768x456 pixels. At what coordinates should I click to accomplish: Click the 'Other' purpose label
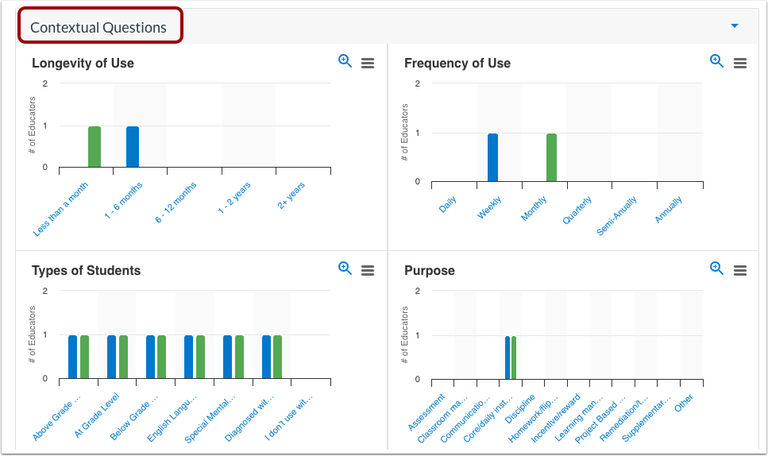[684, 403]
